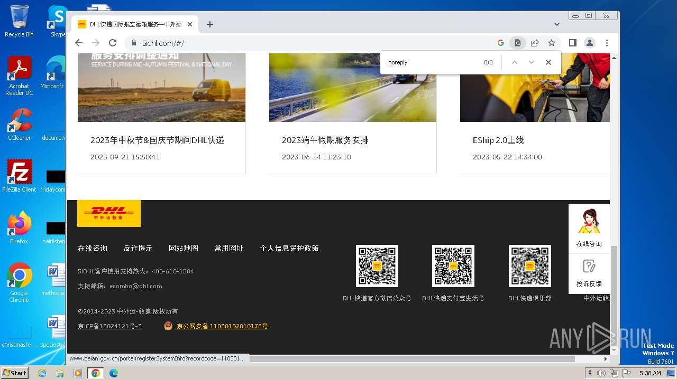This screenshot has width=677, height=380.
Task: Click the volume icon in system tray
Action: point(601,373)
